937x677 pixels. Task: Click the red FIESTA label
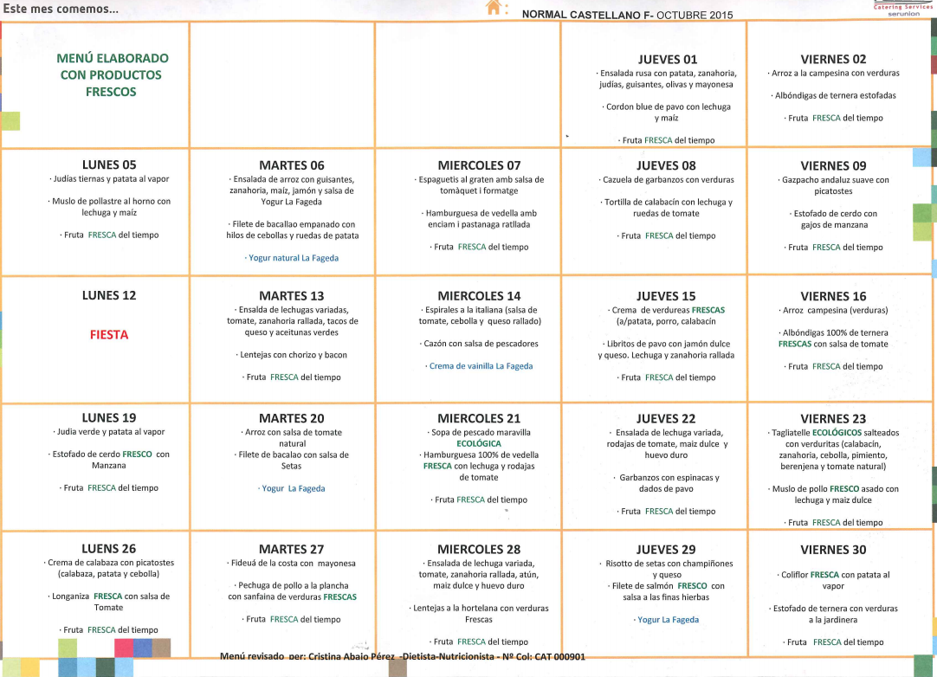(109, 335)
